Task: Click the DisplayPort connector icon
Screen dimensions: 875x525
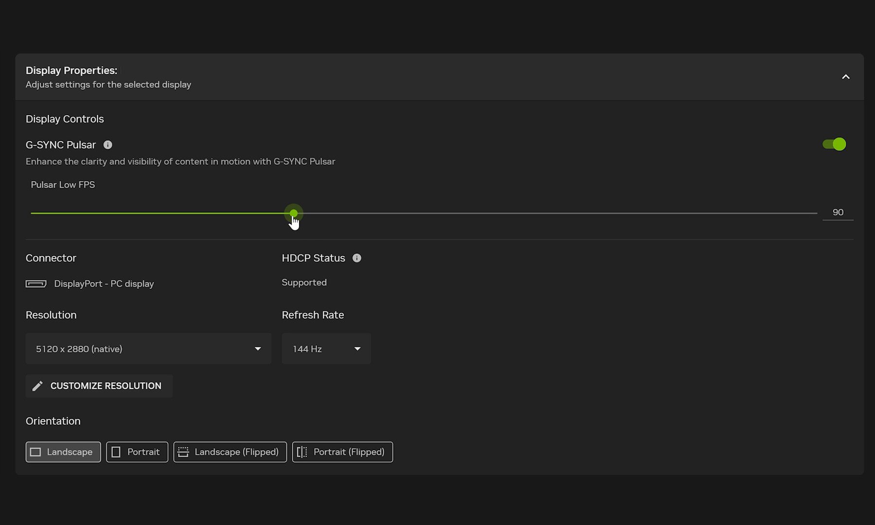Action: (x=36, y=284)
